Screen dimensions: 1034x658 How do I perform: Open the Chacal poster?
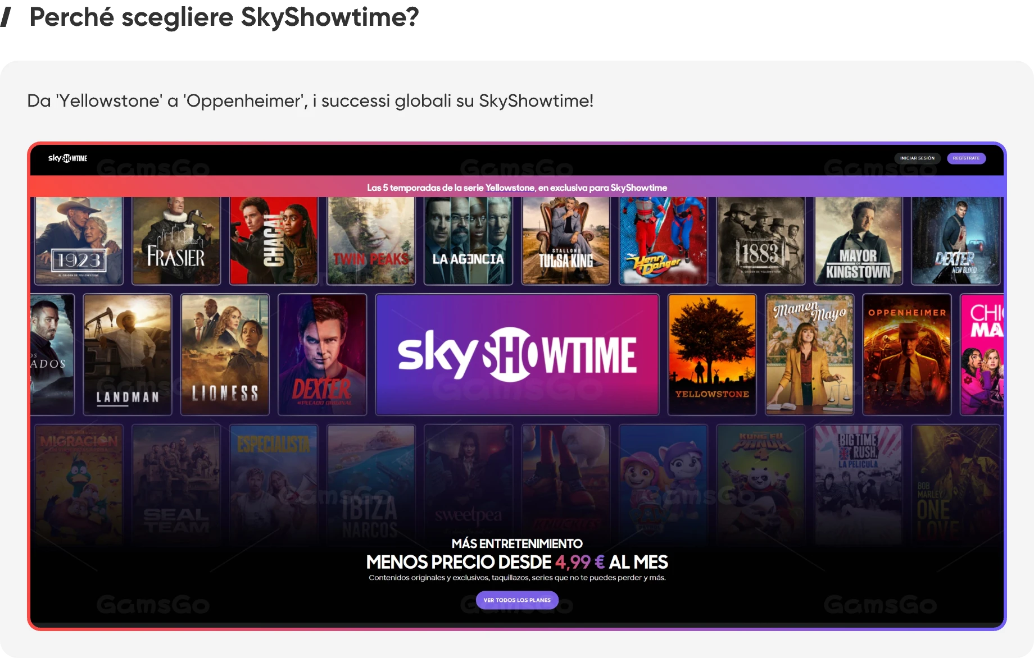tap(274, 241)
